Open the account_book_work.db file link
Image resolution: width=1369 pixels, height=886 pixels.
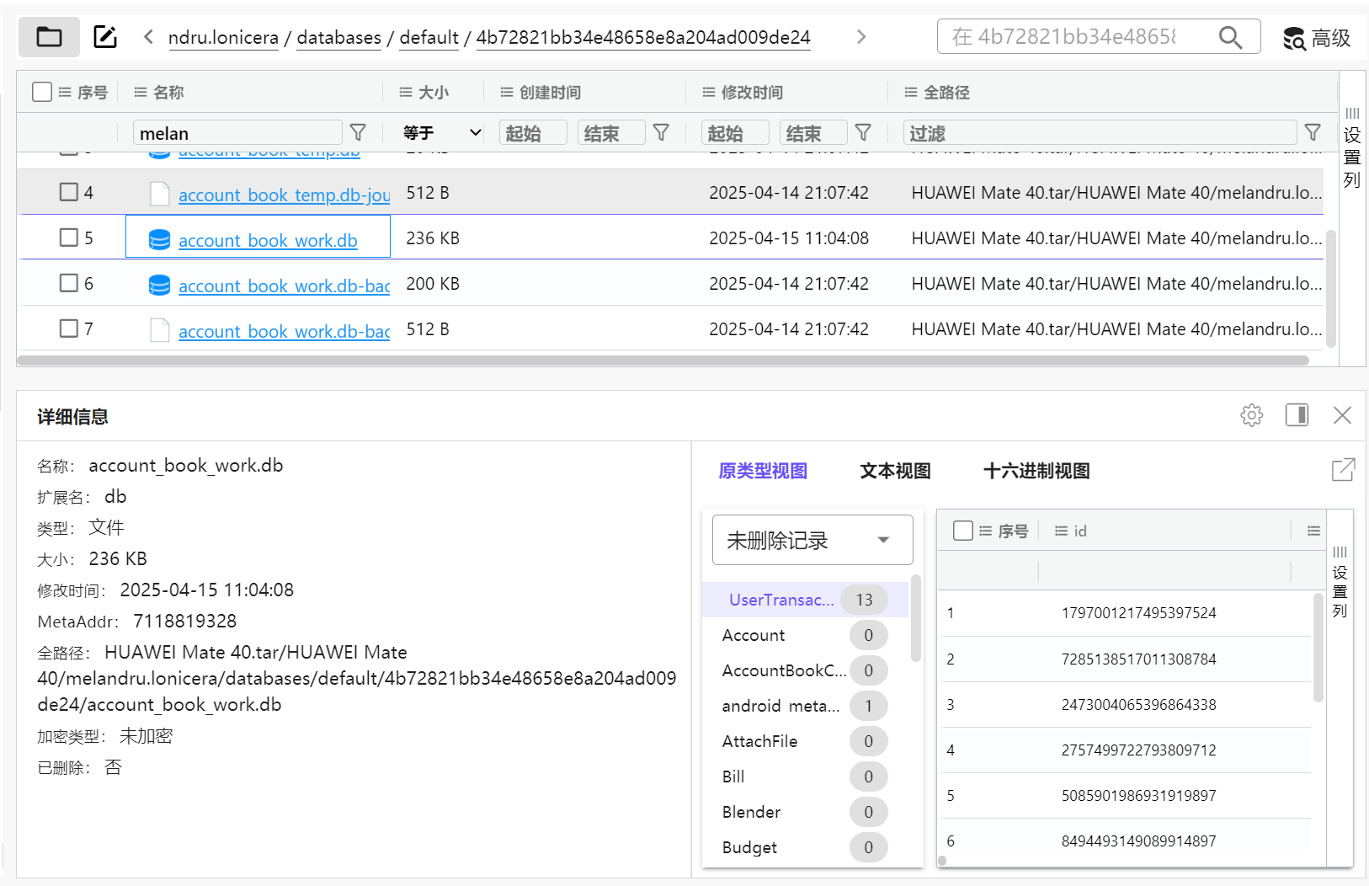coord(268,241)
